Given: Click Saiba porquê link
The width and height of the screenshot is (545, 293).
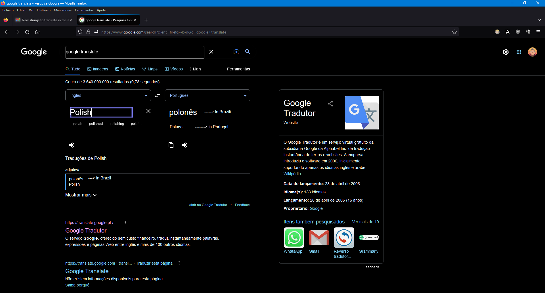Looking at the screenshot, I should [77, 285].
